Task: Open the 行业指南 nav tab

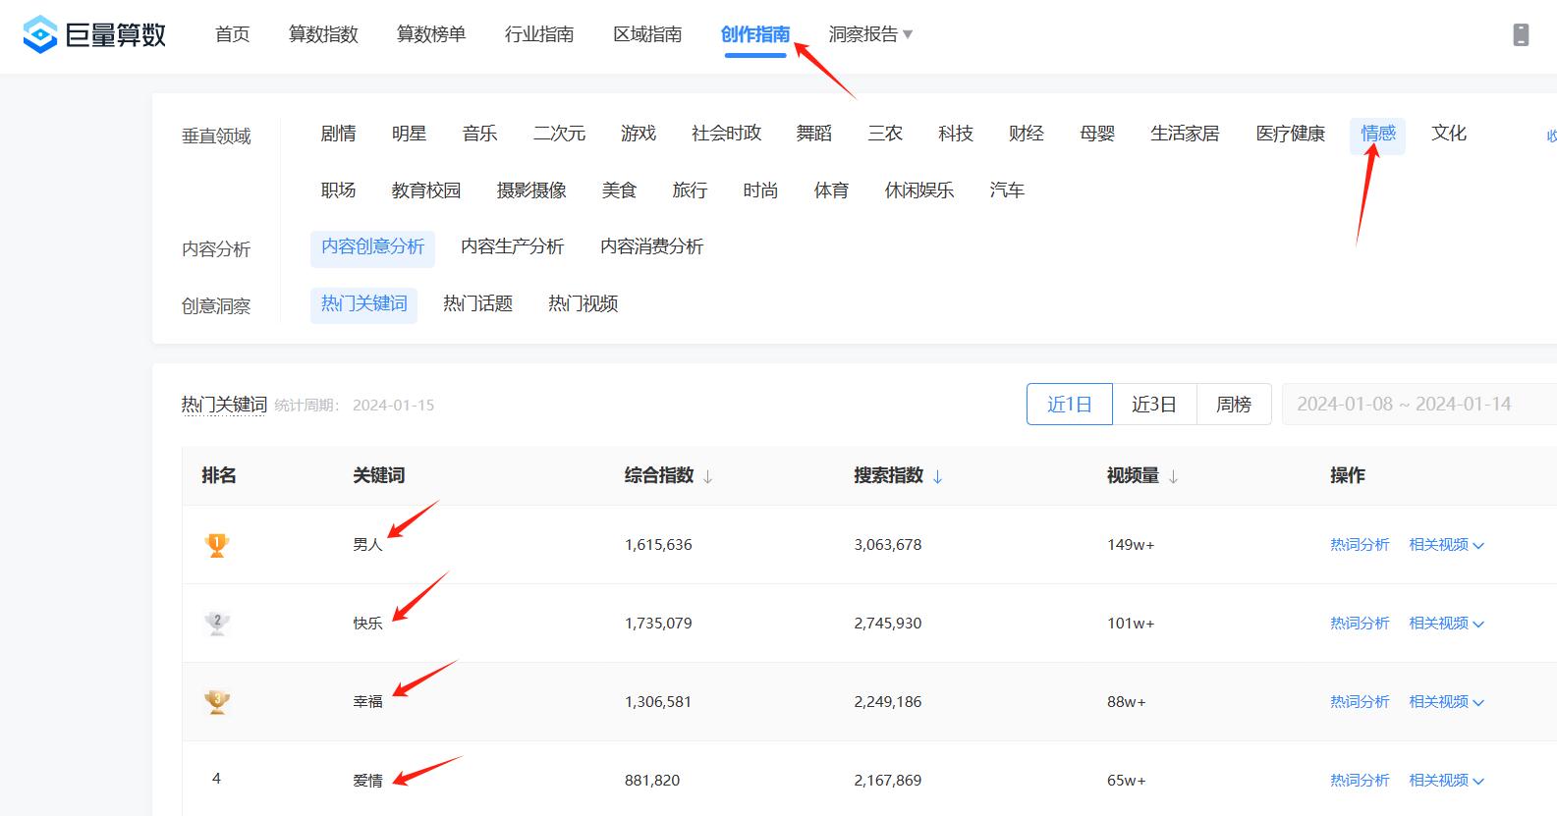Action: (539, 34)
